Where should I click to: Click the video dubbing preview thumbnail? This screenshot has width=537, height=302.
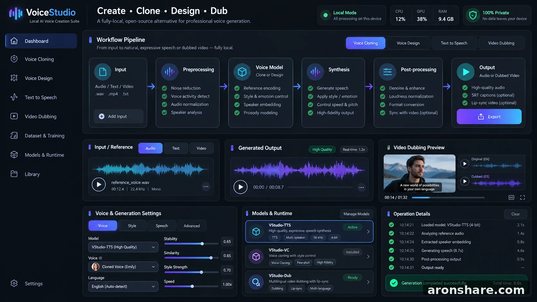(419, 173)
